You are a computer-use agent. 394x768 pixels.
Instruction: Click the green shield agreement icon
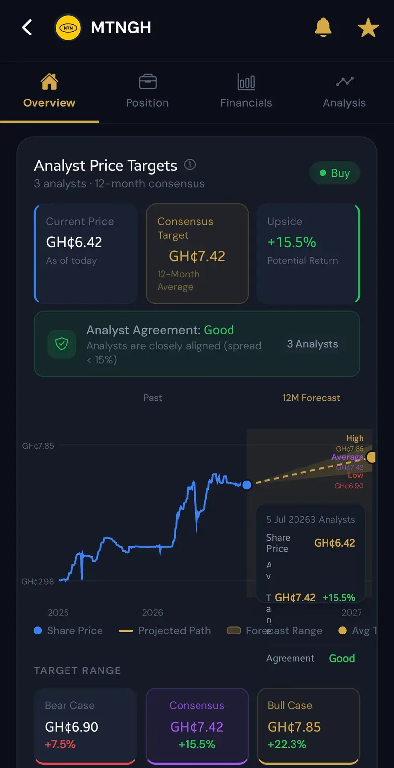(x=62, y=344)
